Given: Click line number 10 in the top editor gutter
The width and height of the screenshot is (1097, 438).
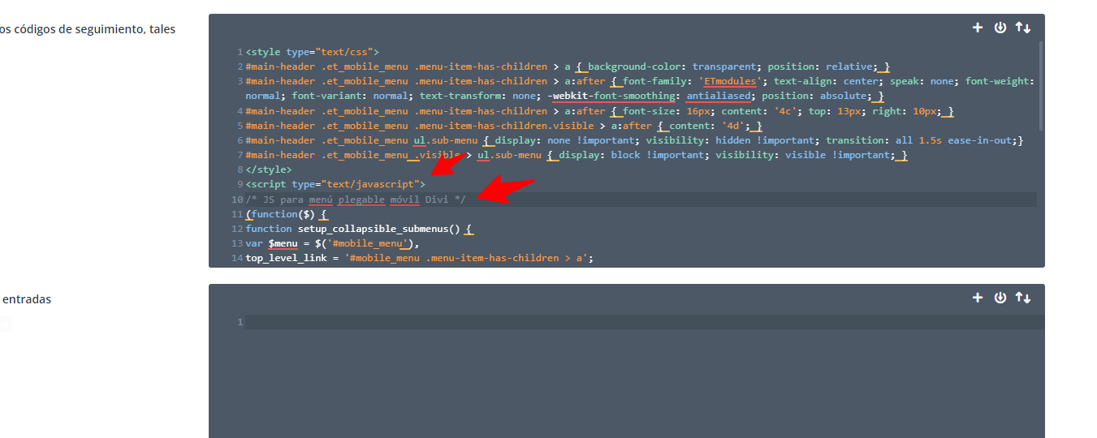Looking at the screenshot, I should pyautogui.click(x=236, y=200).
